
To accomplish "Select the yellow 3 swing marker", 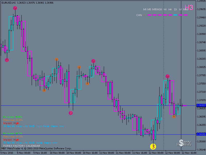I will (153, 146).
